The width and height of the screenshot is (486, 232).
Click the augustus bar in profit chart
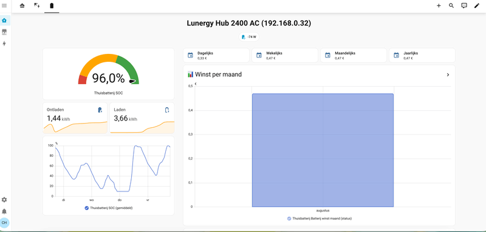click(x=323, y=150)
